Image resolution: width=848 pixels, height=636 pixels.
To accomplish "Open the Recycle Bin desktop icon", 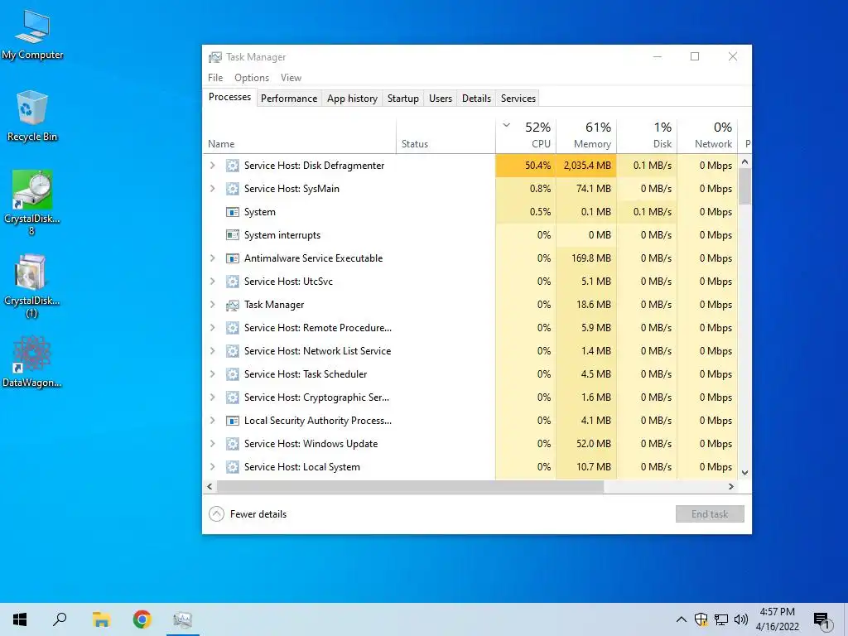I will [32, 116].
